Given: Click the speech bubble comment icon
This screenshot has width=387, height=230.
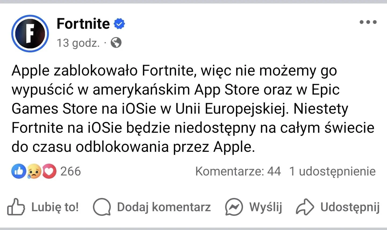Looking at the screenshot, I should [x=102, y=207].
